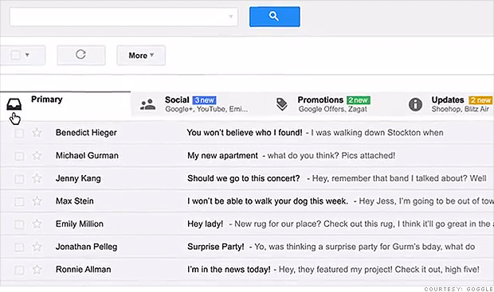Open the More actions dropdown
Image resolution: width=494 pixels, height=292 pixels.
pyautogui.click(x=141, y=56)
